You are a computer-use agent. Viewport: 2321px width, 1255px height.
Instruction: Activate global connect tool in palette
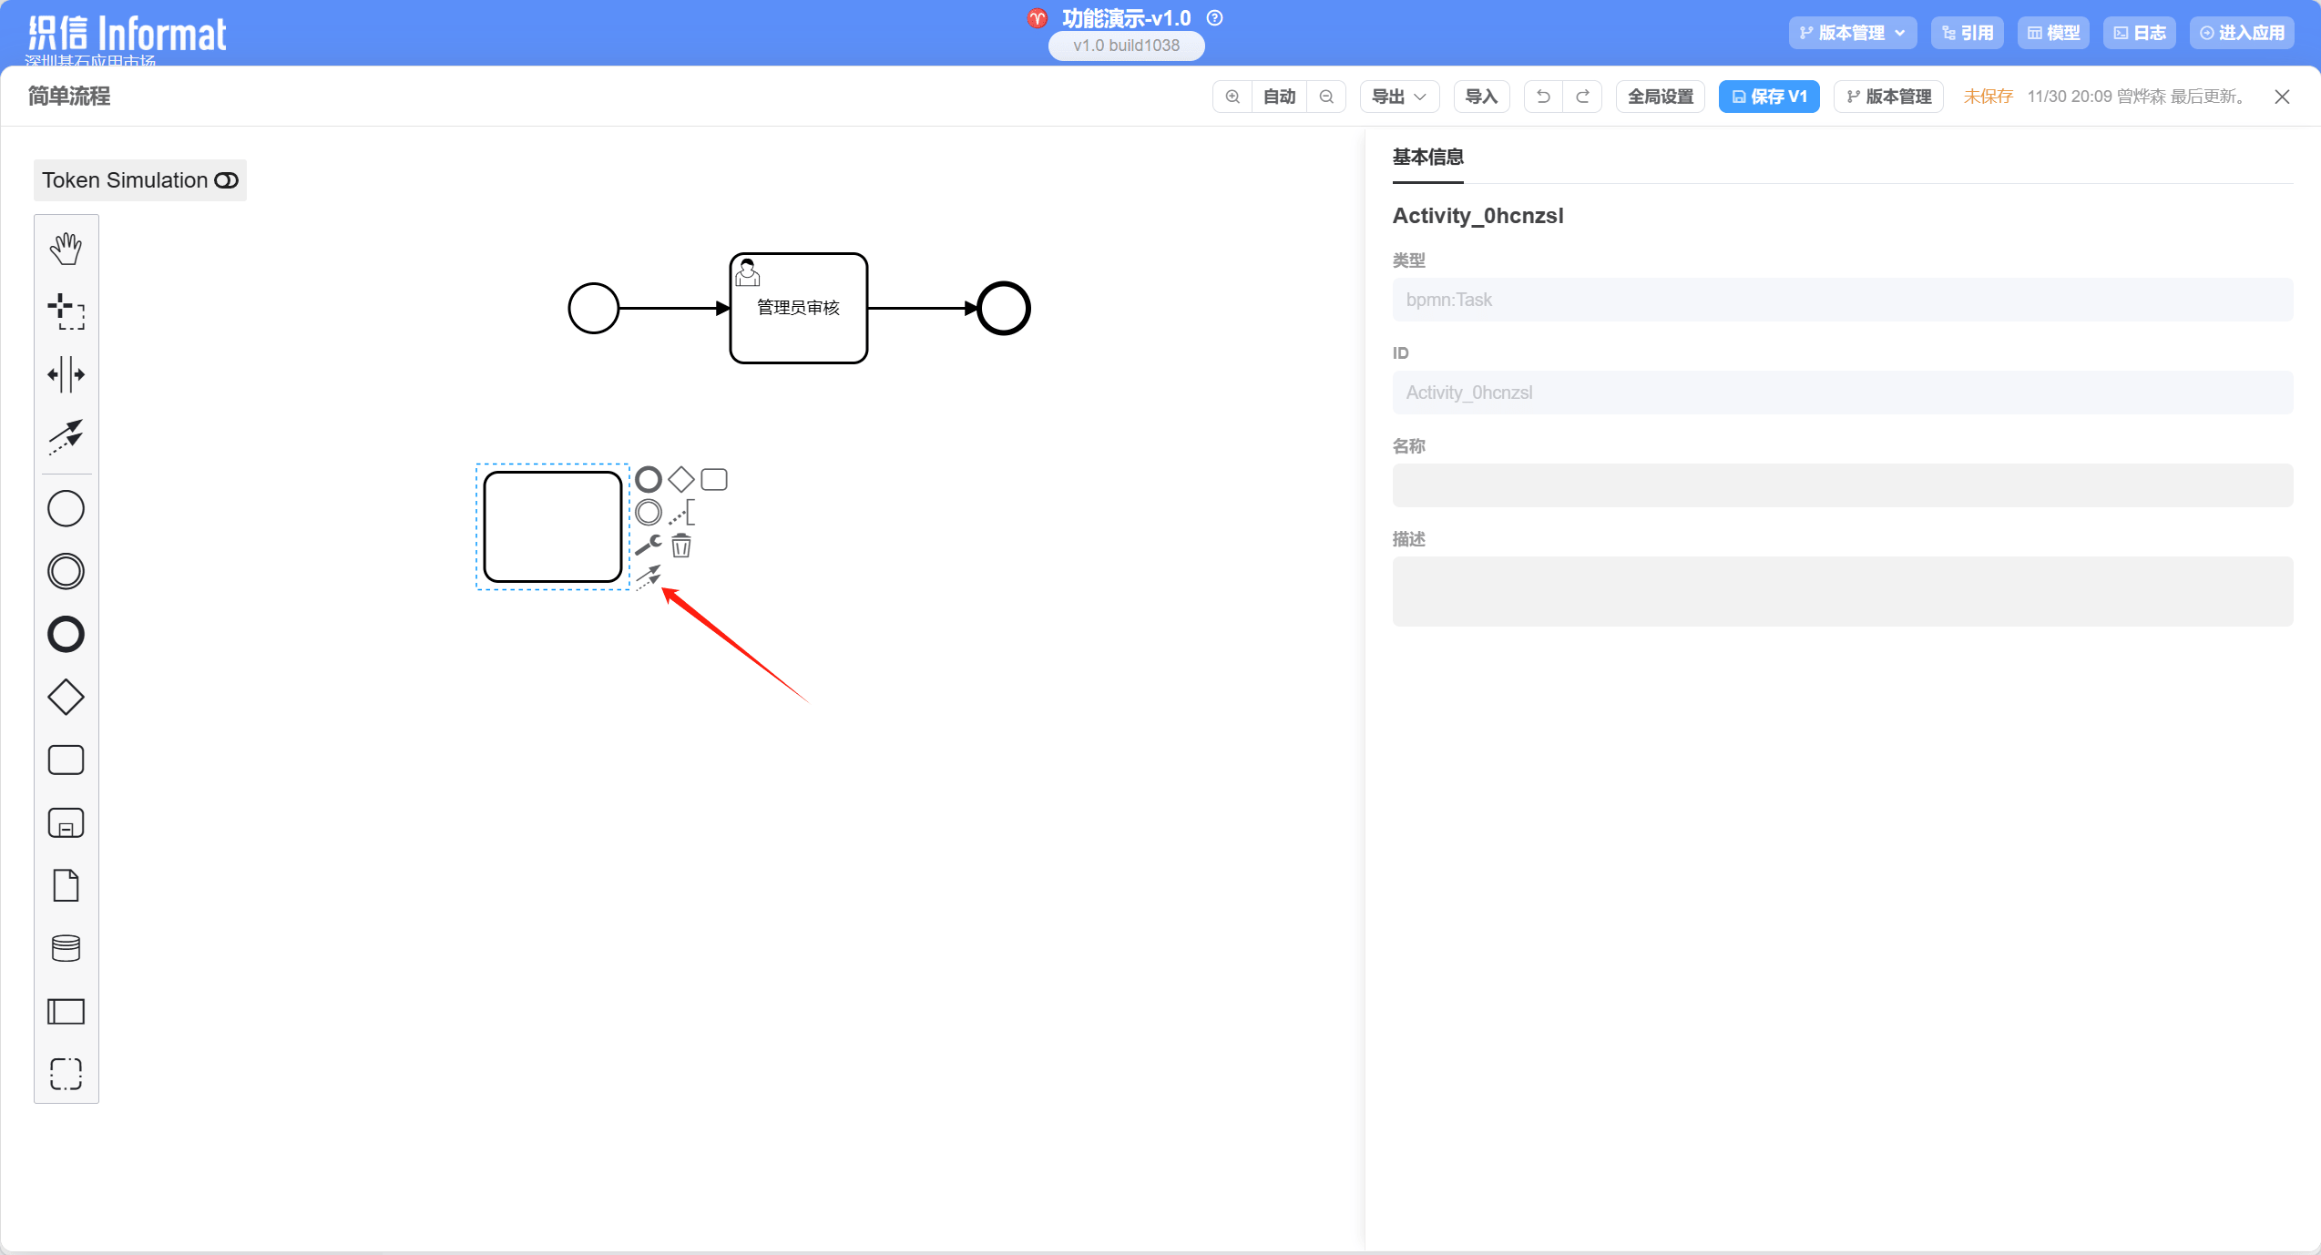pyautogui.click(x=66, y=437)
